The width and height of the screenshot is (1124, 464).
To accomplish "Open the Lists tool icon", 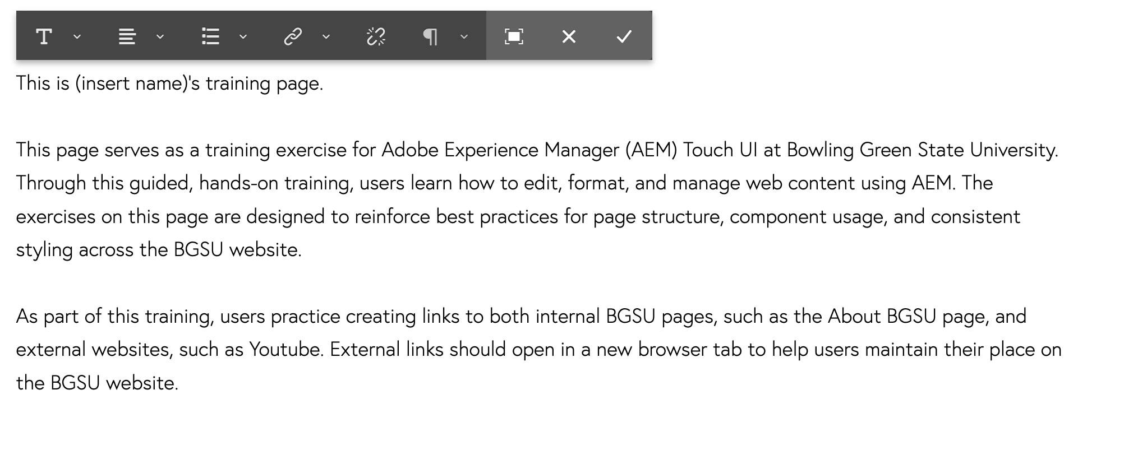I will point(210,37).
